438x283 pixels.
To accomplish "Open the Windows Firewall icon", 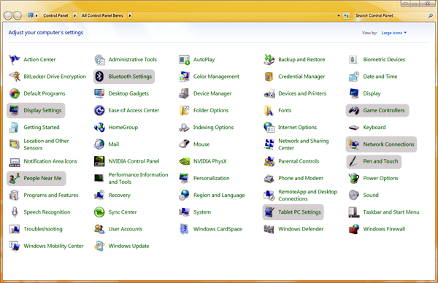I will [x=353, y=229].
